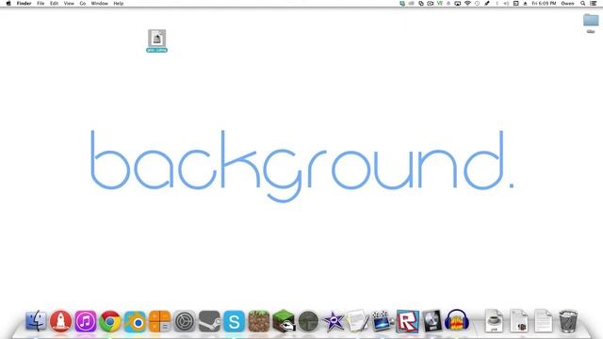Open the paper and pen editor icon
This screenshot has height=339, width=603.
(x=358, y=321)
